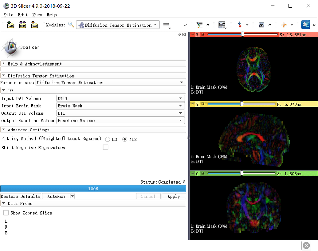
Task: Click the module search magnifier icon
Action: 71,25
